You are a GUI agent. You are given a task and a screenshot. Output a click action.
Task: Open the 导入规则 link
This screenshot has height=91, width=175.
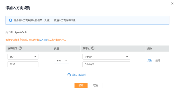pos(43,40)
